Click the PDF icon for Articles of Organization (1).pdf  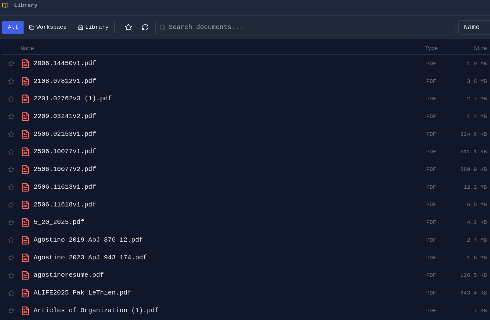(x=25, y=311)
